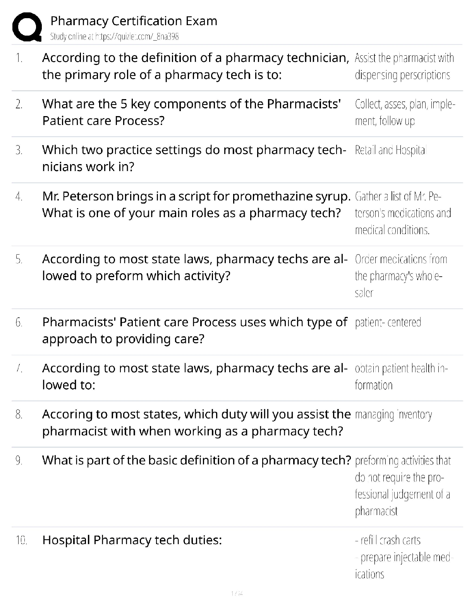Open the quizlet.com study link
The width and height of the screenshot is (474, 613).
[x=115, y=36]
